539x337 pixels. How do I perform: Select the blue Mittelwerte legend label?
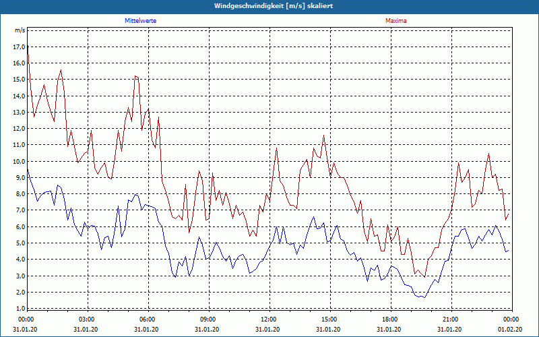(141, 21)
